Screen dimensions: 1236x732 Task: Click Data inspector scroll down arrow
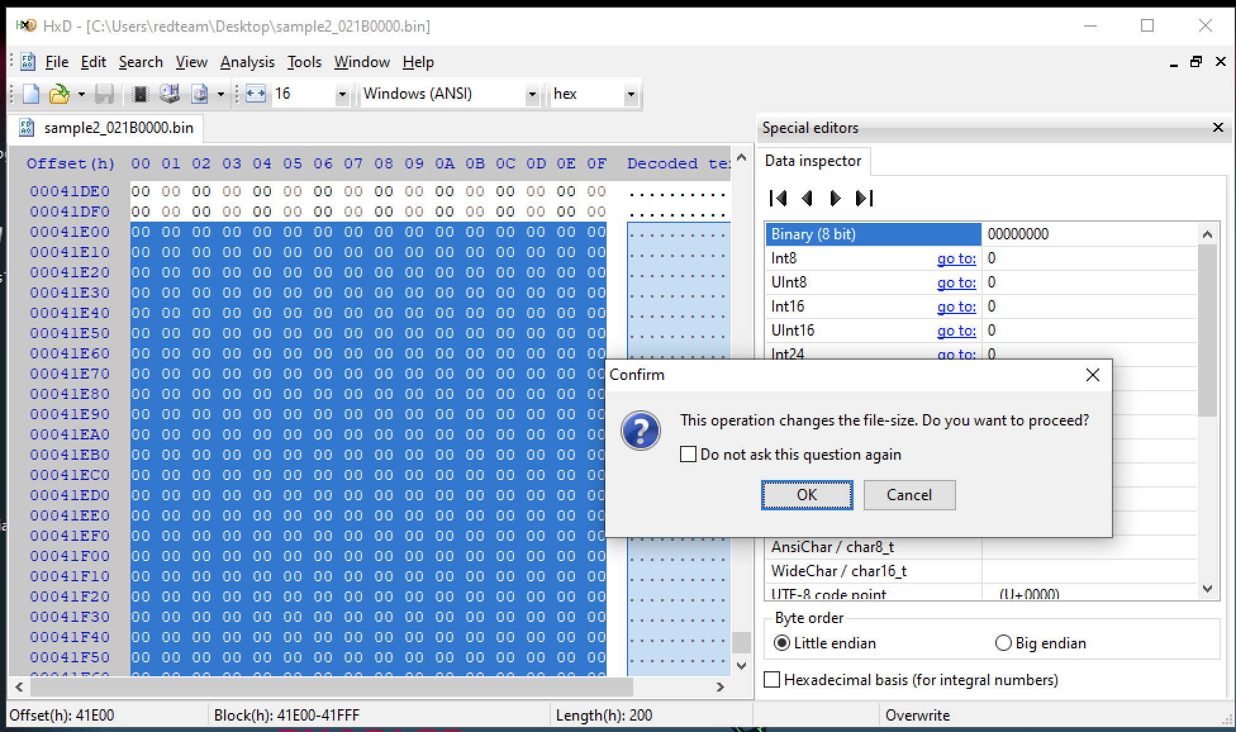[1207, 589]
